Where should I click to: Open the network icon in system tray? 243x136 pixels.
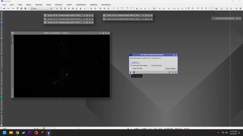223,133
